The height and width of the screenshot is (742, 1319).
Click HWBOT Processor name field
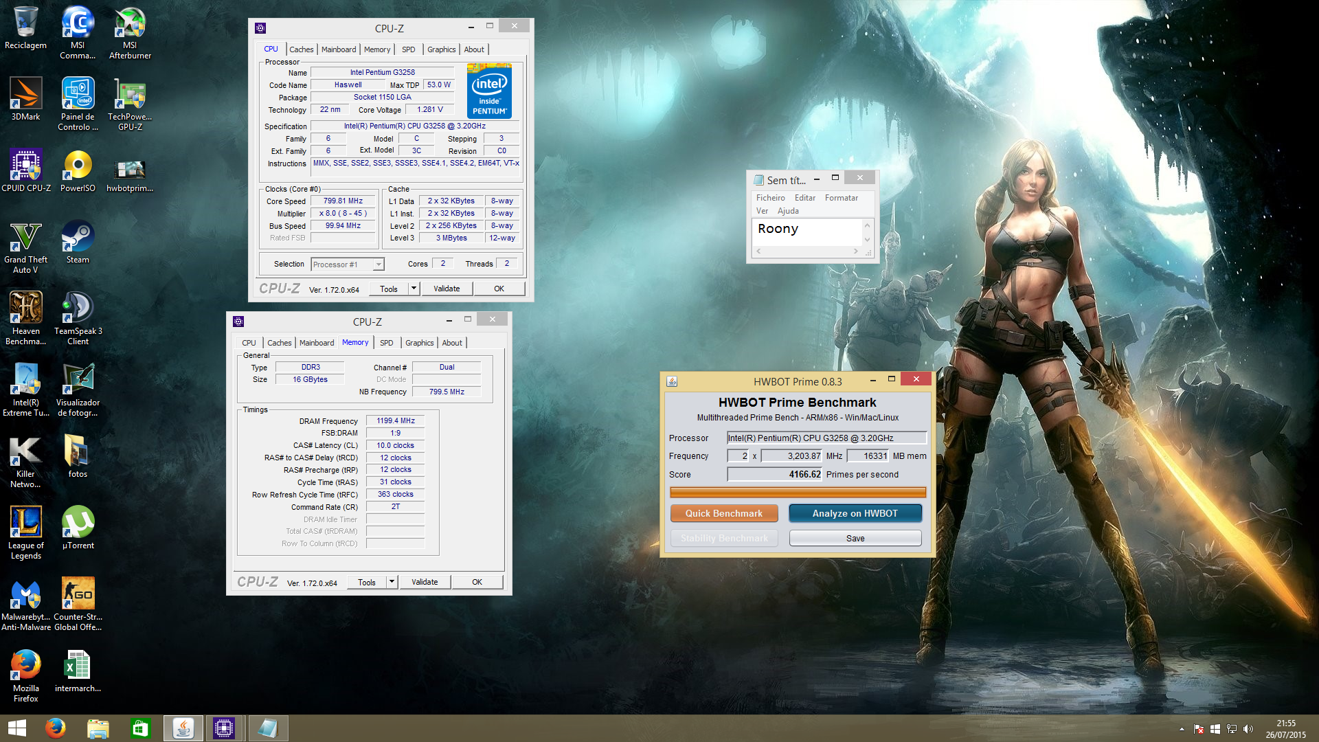(x=826, y=438)
